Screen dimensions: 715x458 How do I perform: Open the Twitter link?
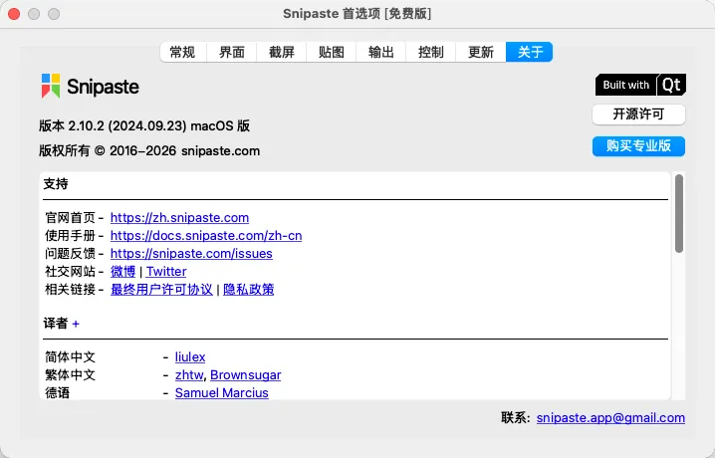166,272
